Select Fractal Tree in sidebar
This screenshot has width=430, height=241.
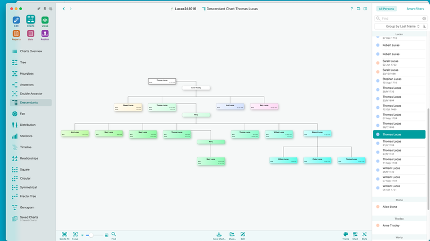(30, 197)
